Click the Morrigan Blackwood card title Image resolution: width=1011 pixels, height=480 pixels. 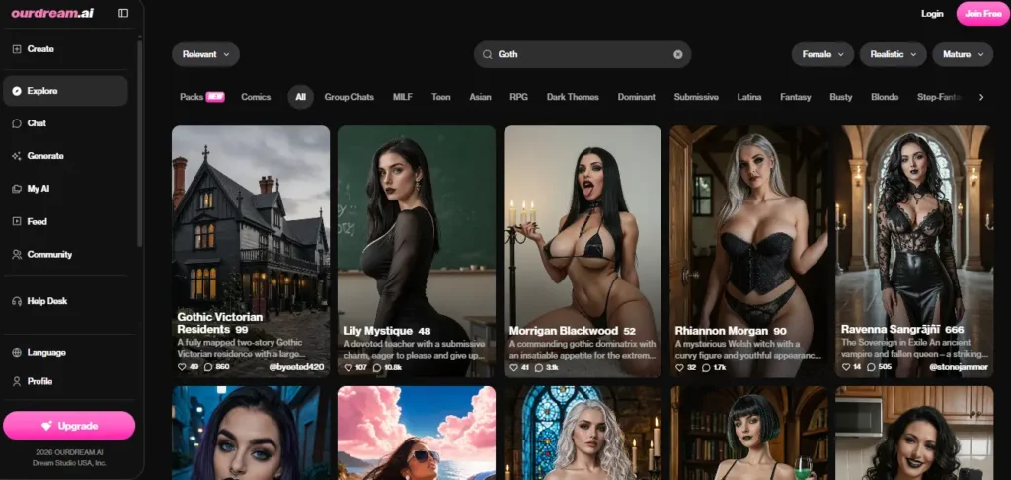pos(564,331)
